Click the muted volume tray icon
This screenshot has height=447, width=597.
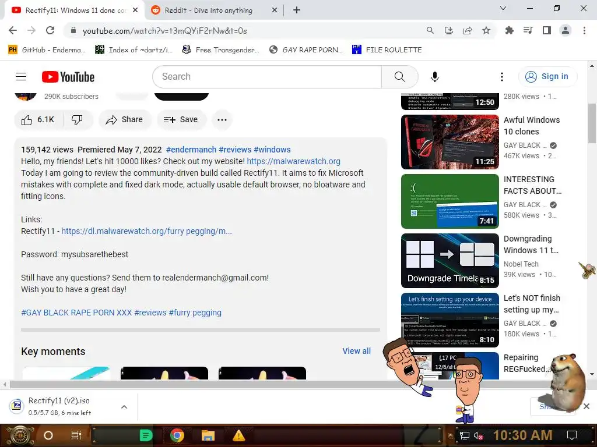(x=478, y=435)
